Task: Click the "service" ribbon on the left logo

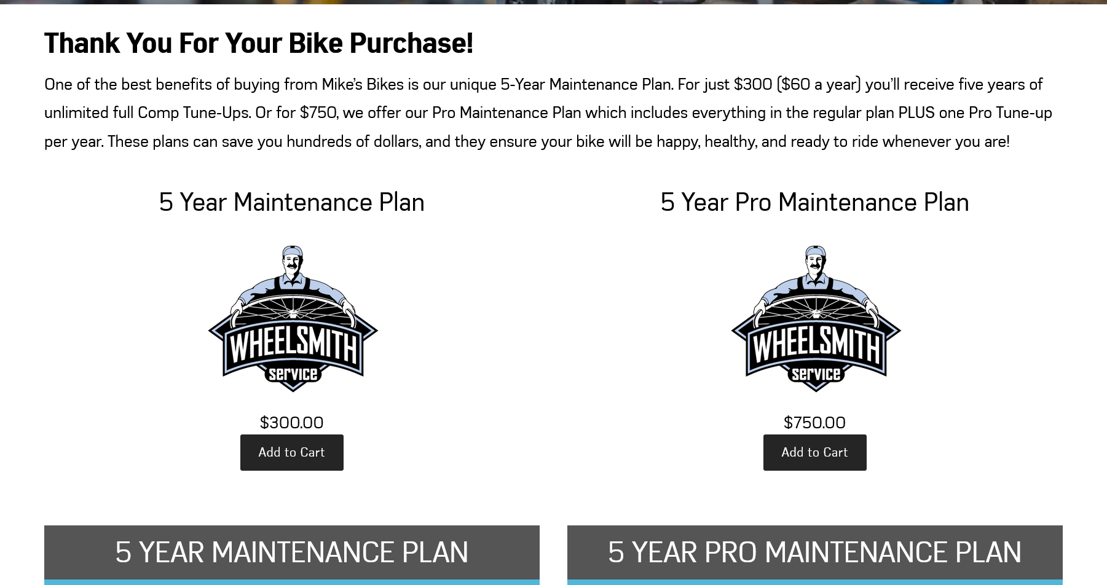Action: click(x=293, y=374)
